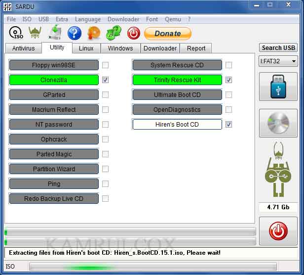The image size is (304, 275).
Task: Tick the Redo Backup Live CD checkbox
Action: tap(105, 199)
